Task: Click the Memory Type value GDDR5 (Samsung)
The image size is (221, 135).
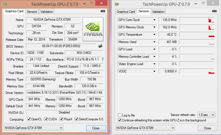Action: click(x=43, y=79)
